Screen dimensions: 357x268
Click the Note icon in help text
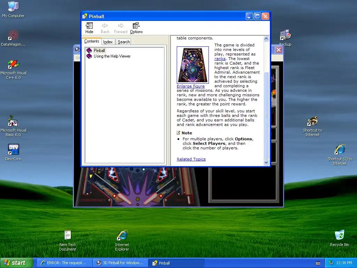(x=178, y=133)
